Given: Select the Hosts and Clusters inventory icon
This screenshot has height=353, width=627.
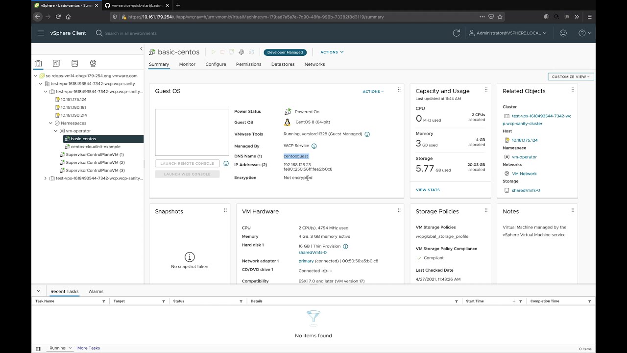Looking at the screenshot, I should tap(38, 63).
